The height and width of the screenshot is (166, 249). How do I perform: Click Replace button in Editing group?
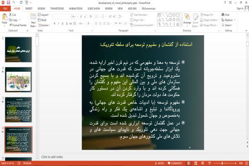pyautogui.click(x=227, y=20)
